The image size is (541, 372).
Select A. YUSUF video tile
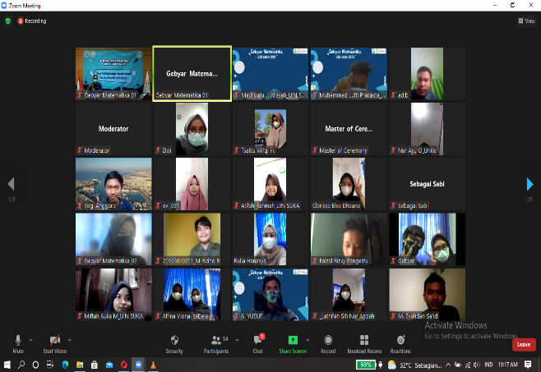coord(270,295)
